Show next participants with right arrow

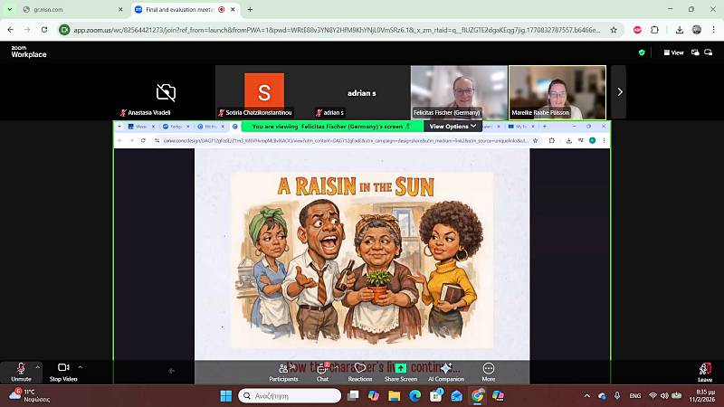tap(619, 91)
